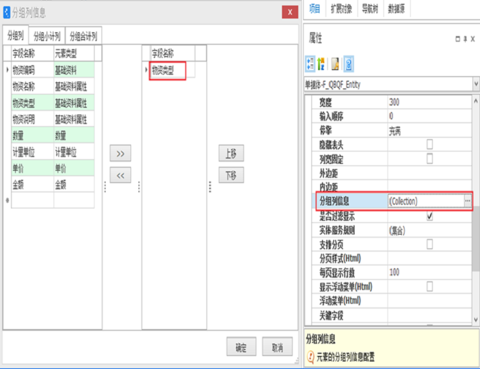Move field right with the >> button
Viewport: 480px width, 369px height.
[x=120, y=154]
